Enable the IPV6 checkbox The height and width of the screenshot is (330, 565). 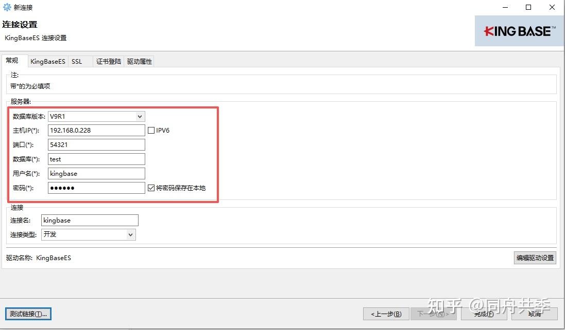click(151, 130)
